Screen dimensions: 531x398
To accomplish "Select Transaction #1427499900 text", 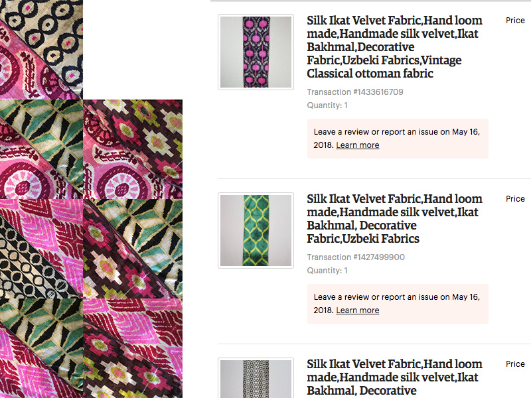I will tap(356, 257).
